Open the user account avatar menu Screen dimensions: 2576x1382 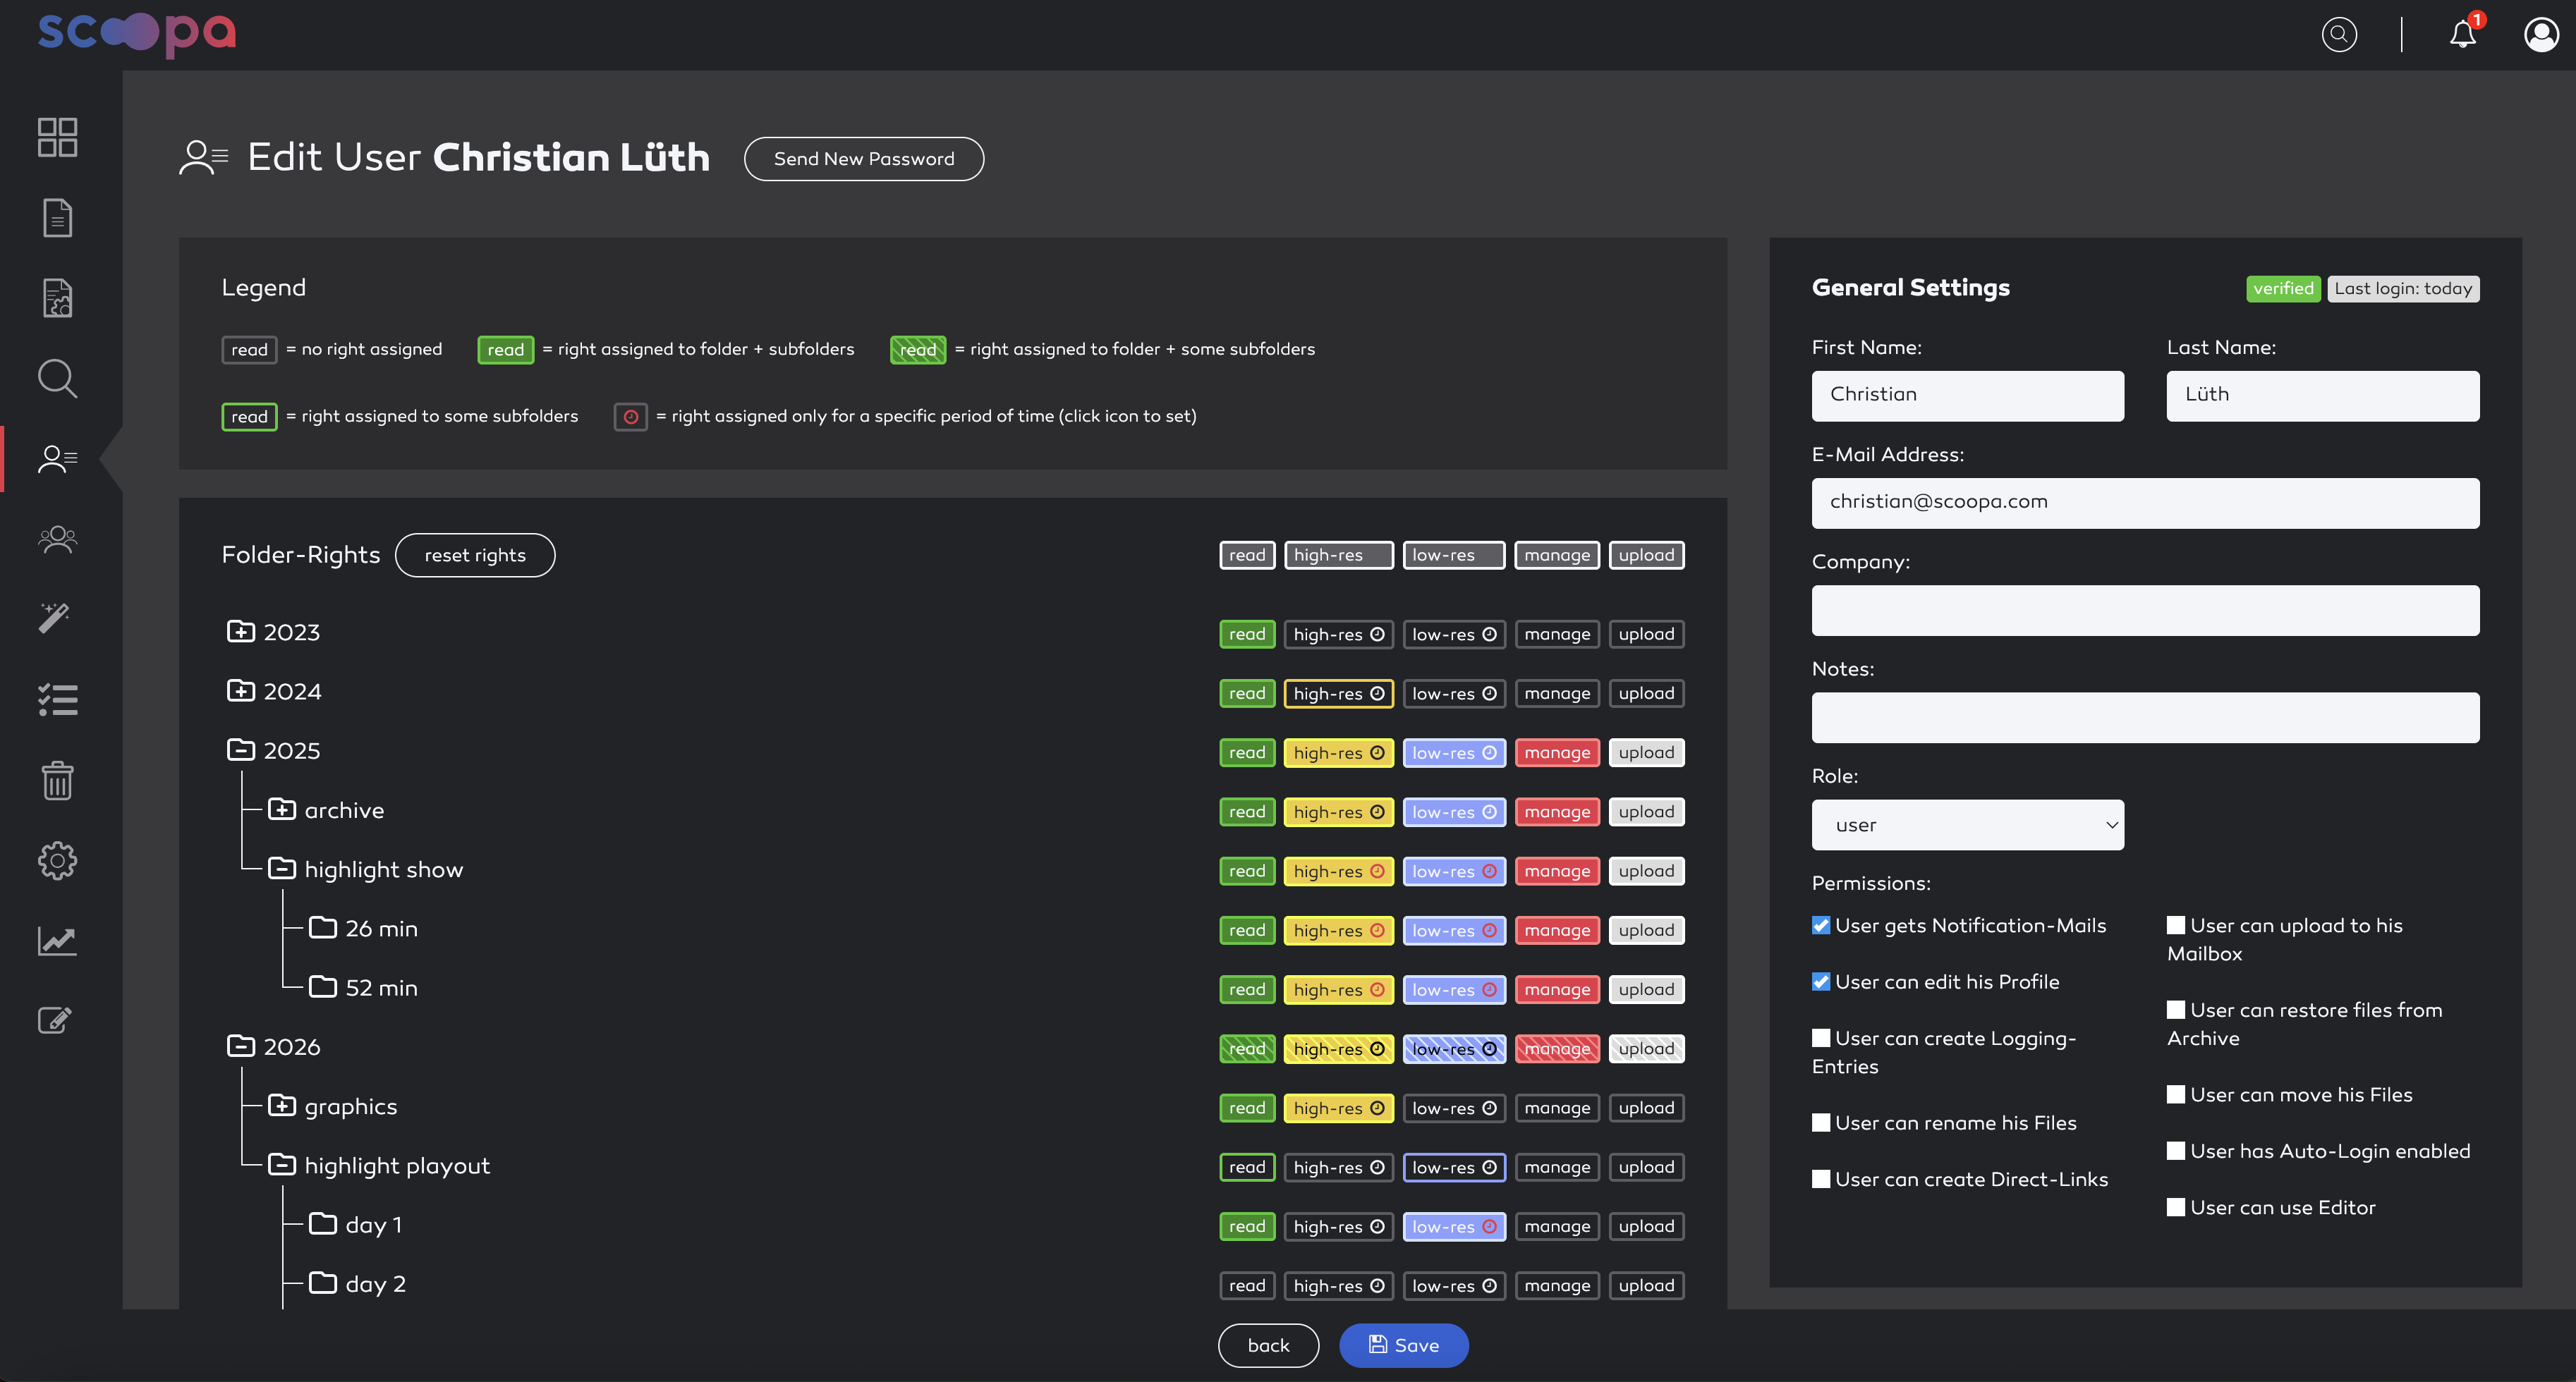tap(2542, 35)
